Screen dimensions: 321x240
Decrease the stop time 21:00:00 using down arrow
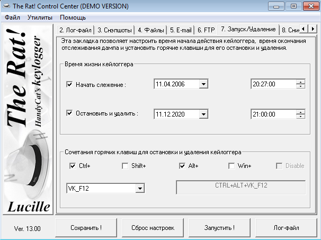pyautogui.click(x=301, y=117)
